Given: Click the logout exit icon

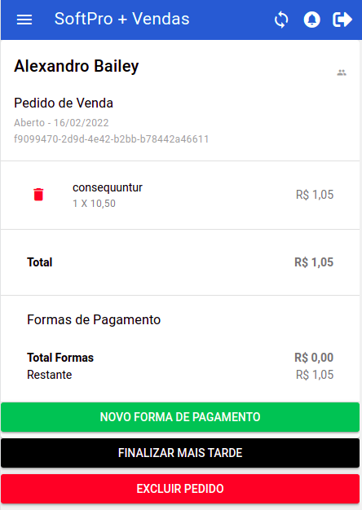Looking at the screenshot, I should (342, 20).
